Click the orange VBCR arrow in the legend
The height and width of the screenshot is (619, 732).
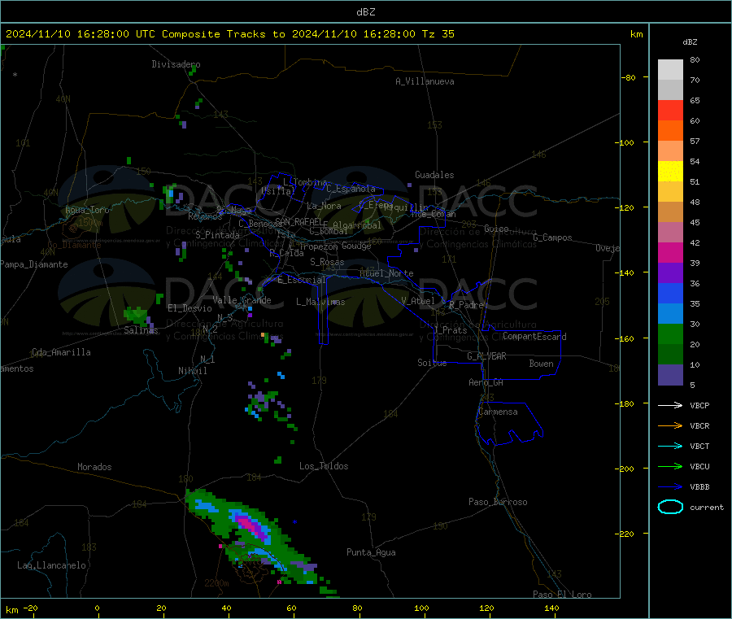tap(670, 425)
